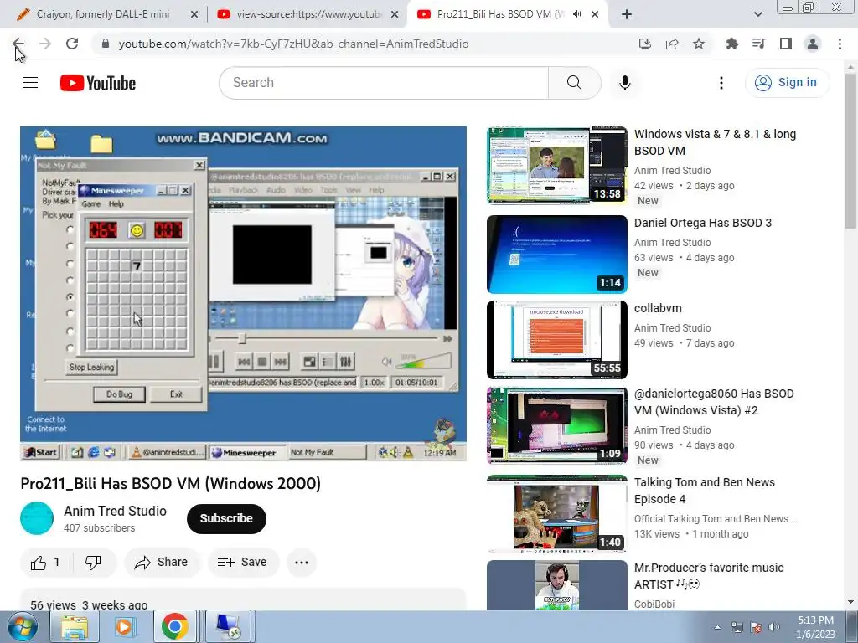Click the system tray volume speaker

[x=773, y=627]
